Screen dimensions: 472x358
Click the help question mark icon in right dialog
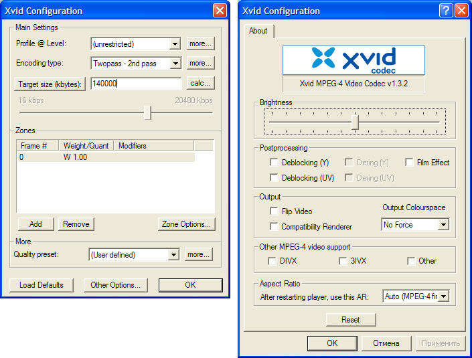(x=446, y=11)
